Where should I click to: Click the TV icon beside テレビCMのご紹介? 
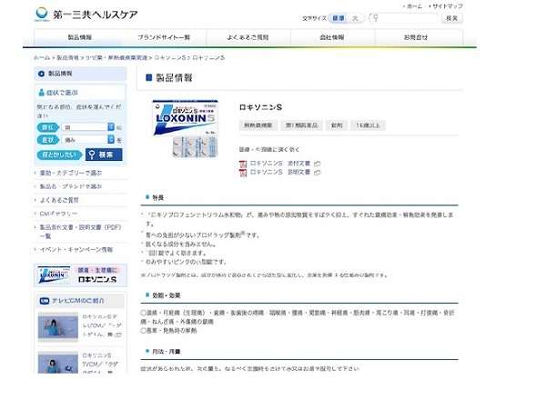[45, 301]
